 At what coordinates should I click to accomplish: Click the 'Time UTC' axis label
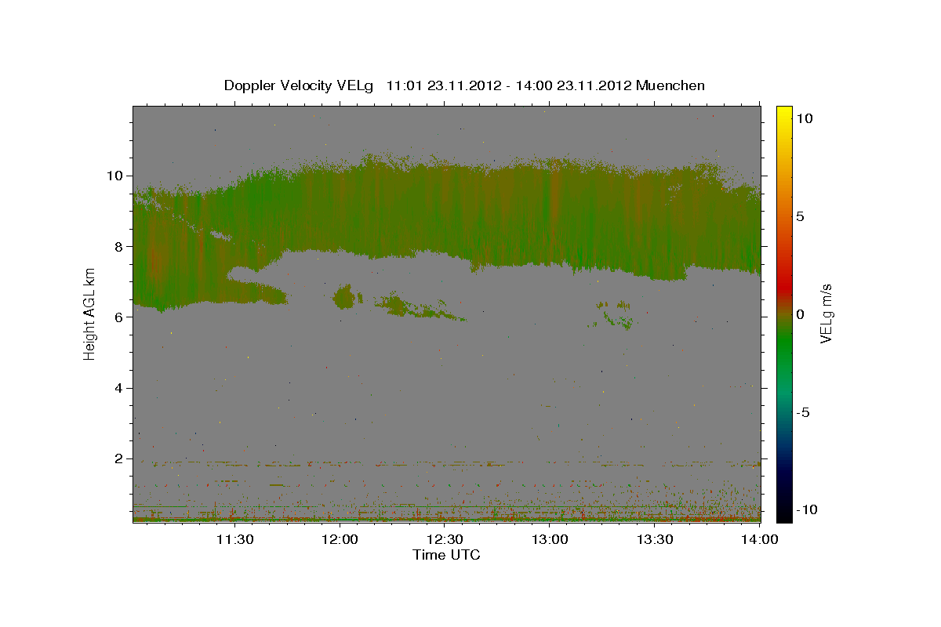446,555
